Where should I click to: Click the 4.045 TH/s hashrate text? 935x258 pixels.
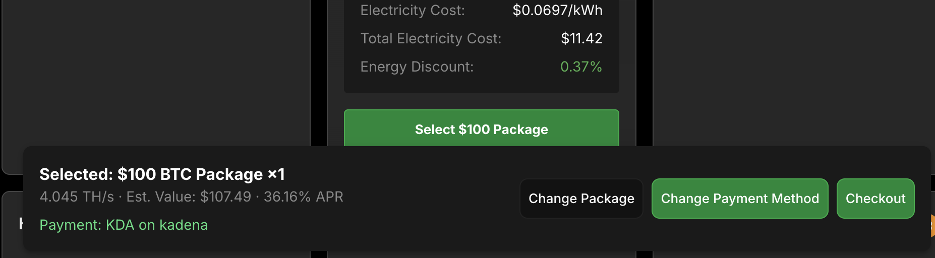(77, 197)
